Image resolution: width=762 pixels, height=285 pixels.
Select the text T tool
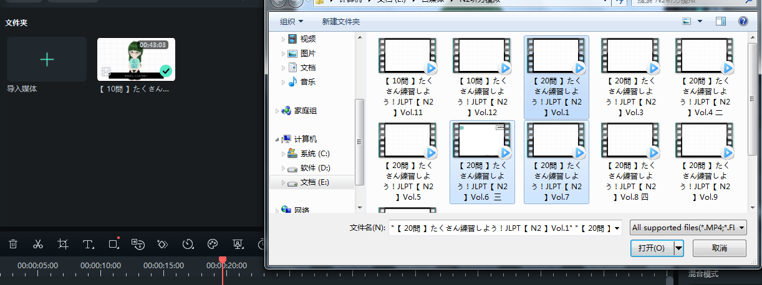pyautogui.click(x=89, y=244)
